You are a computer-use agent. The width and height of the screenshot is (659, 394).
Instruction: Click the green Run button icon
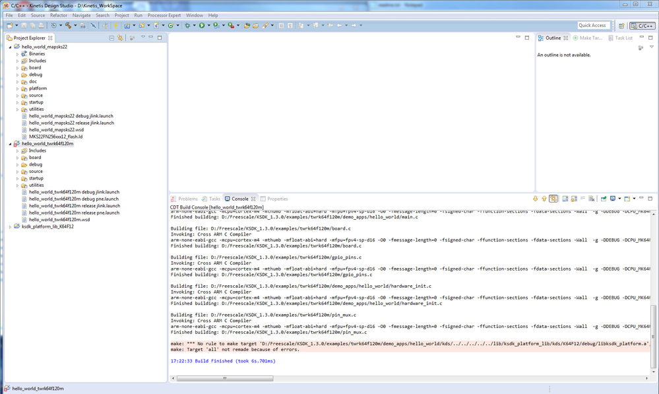tap(202, 25)
